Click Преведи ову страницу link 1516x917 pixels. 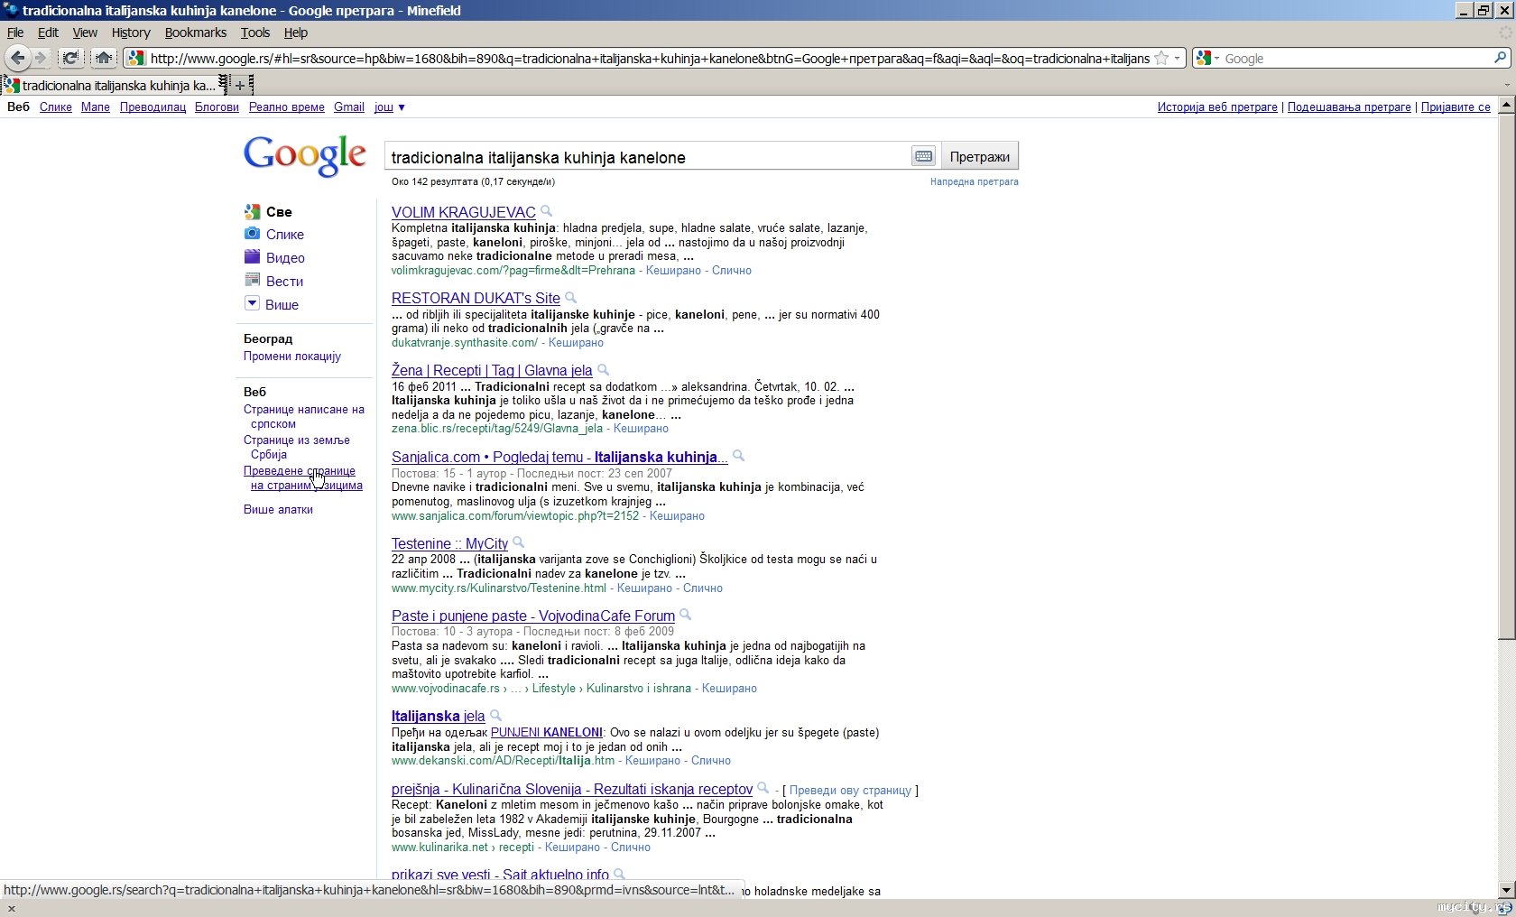(850, 790)
